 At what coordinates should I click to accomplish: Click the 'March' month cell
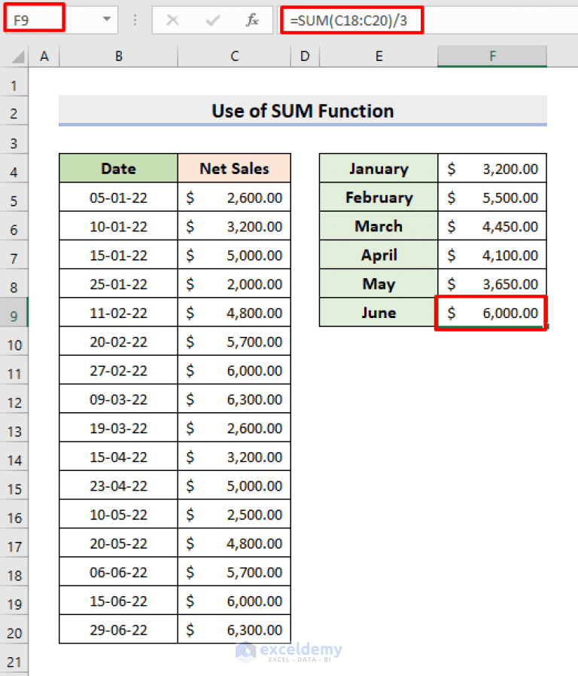[379, 226]
